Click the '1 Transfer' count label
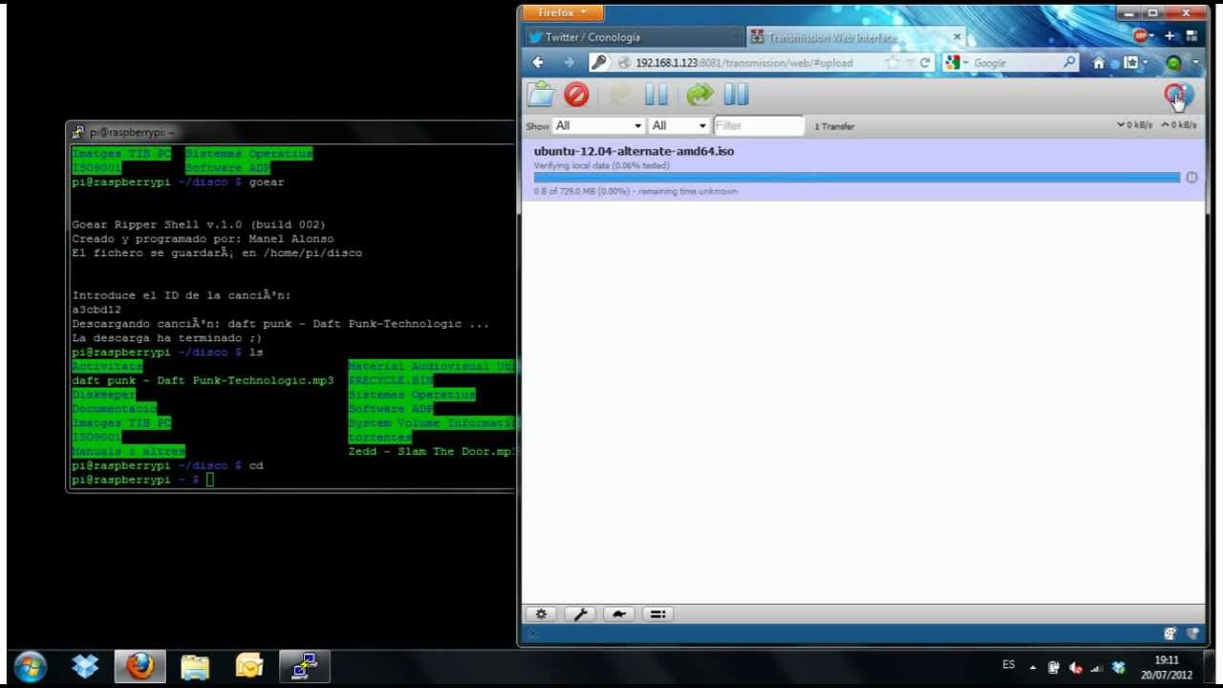Viewport: 1223px width, 688px height. [834, 126]
